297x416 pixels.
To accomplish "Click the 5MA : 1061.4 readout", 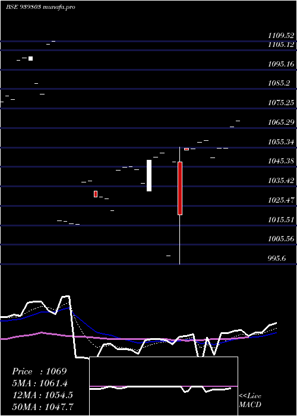I will click(x=40, y=383).
